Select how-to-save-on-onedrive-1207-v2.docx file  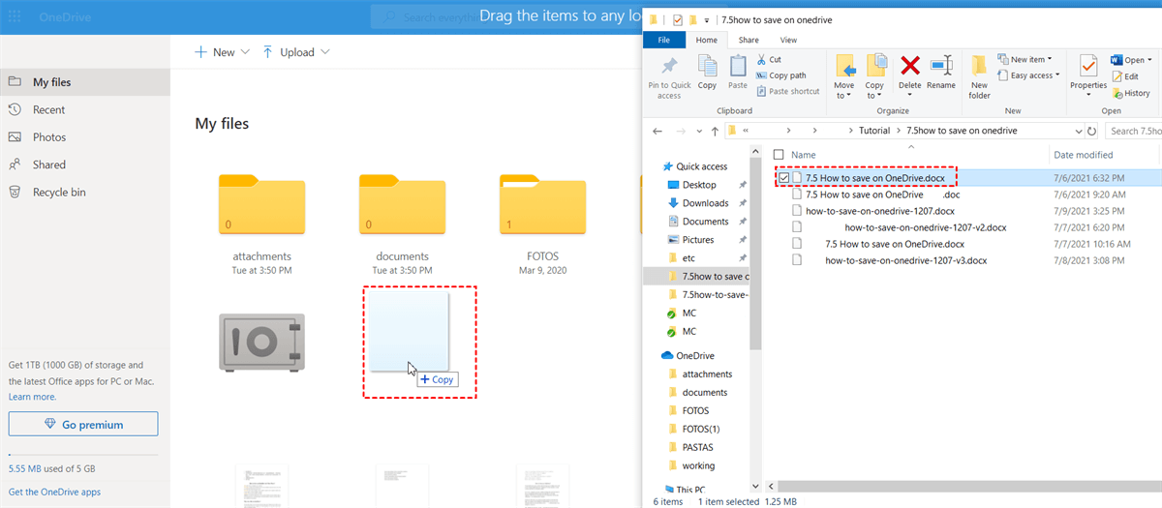925,228
